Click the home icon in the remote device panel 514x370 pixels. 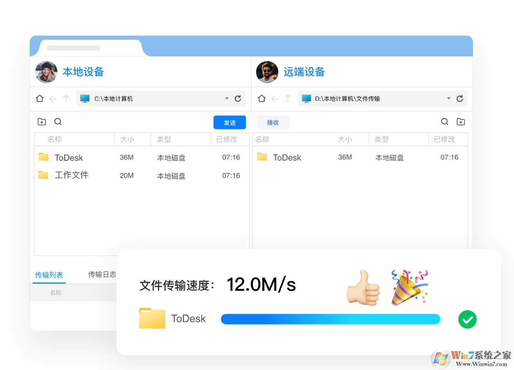261,98
